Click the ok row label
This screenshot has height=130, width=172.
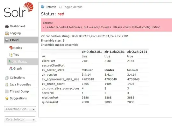coord(44,56)
